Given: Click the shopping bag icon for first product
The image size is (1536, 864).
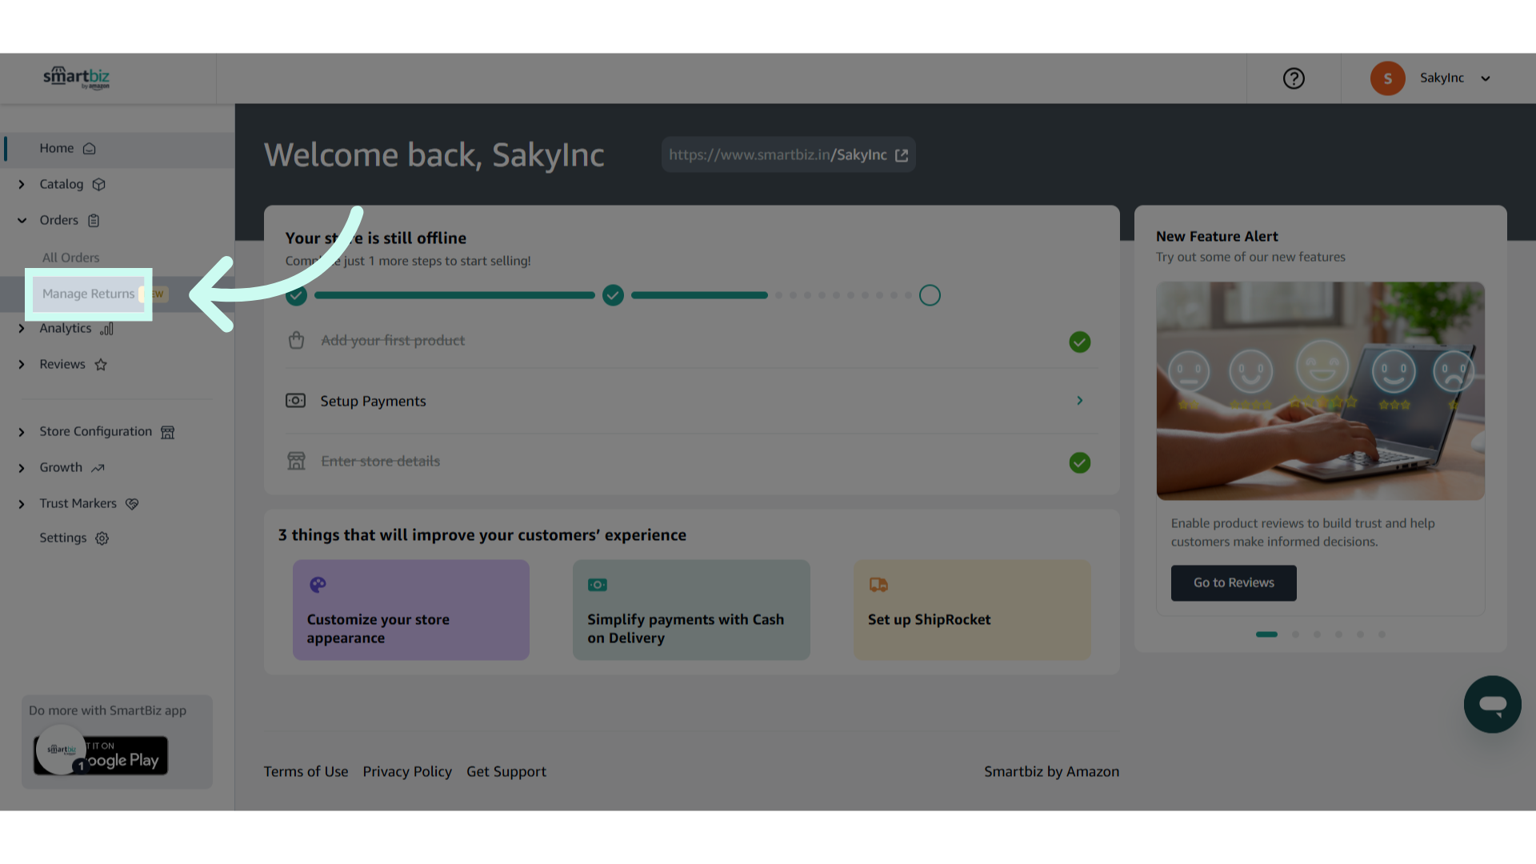Looking at the screenshot, I should point(296,341).
